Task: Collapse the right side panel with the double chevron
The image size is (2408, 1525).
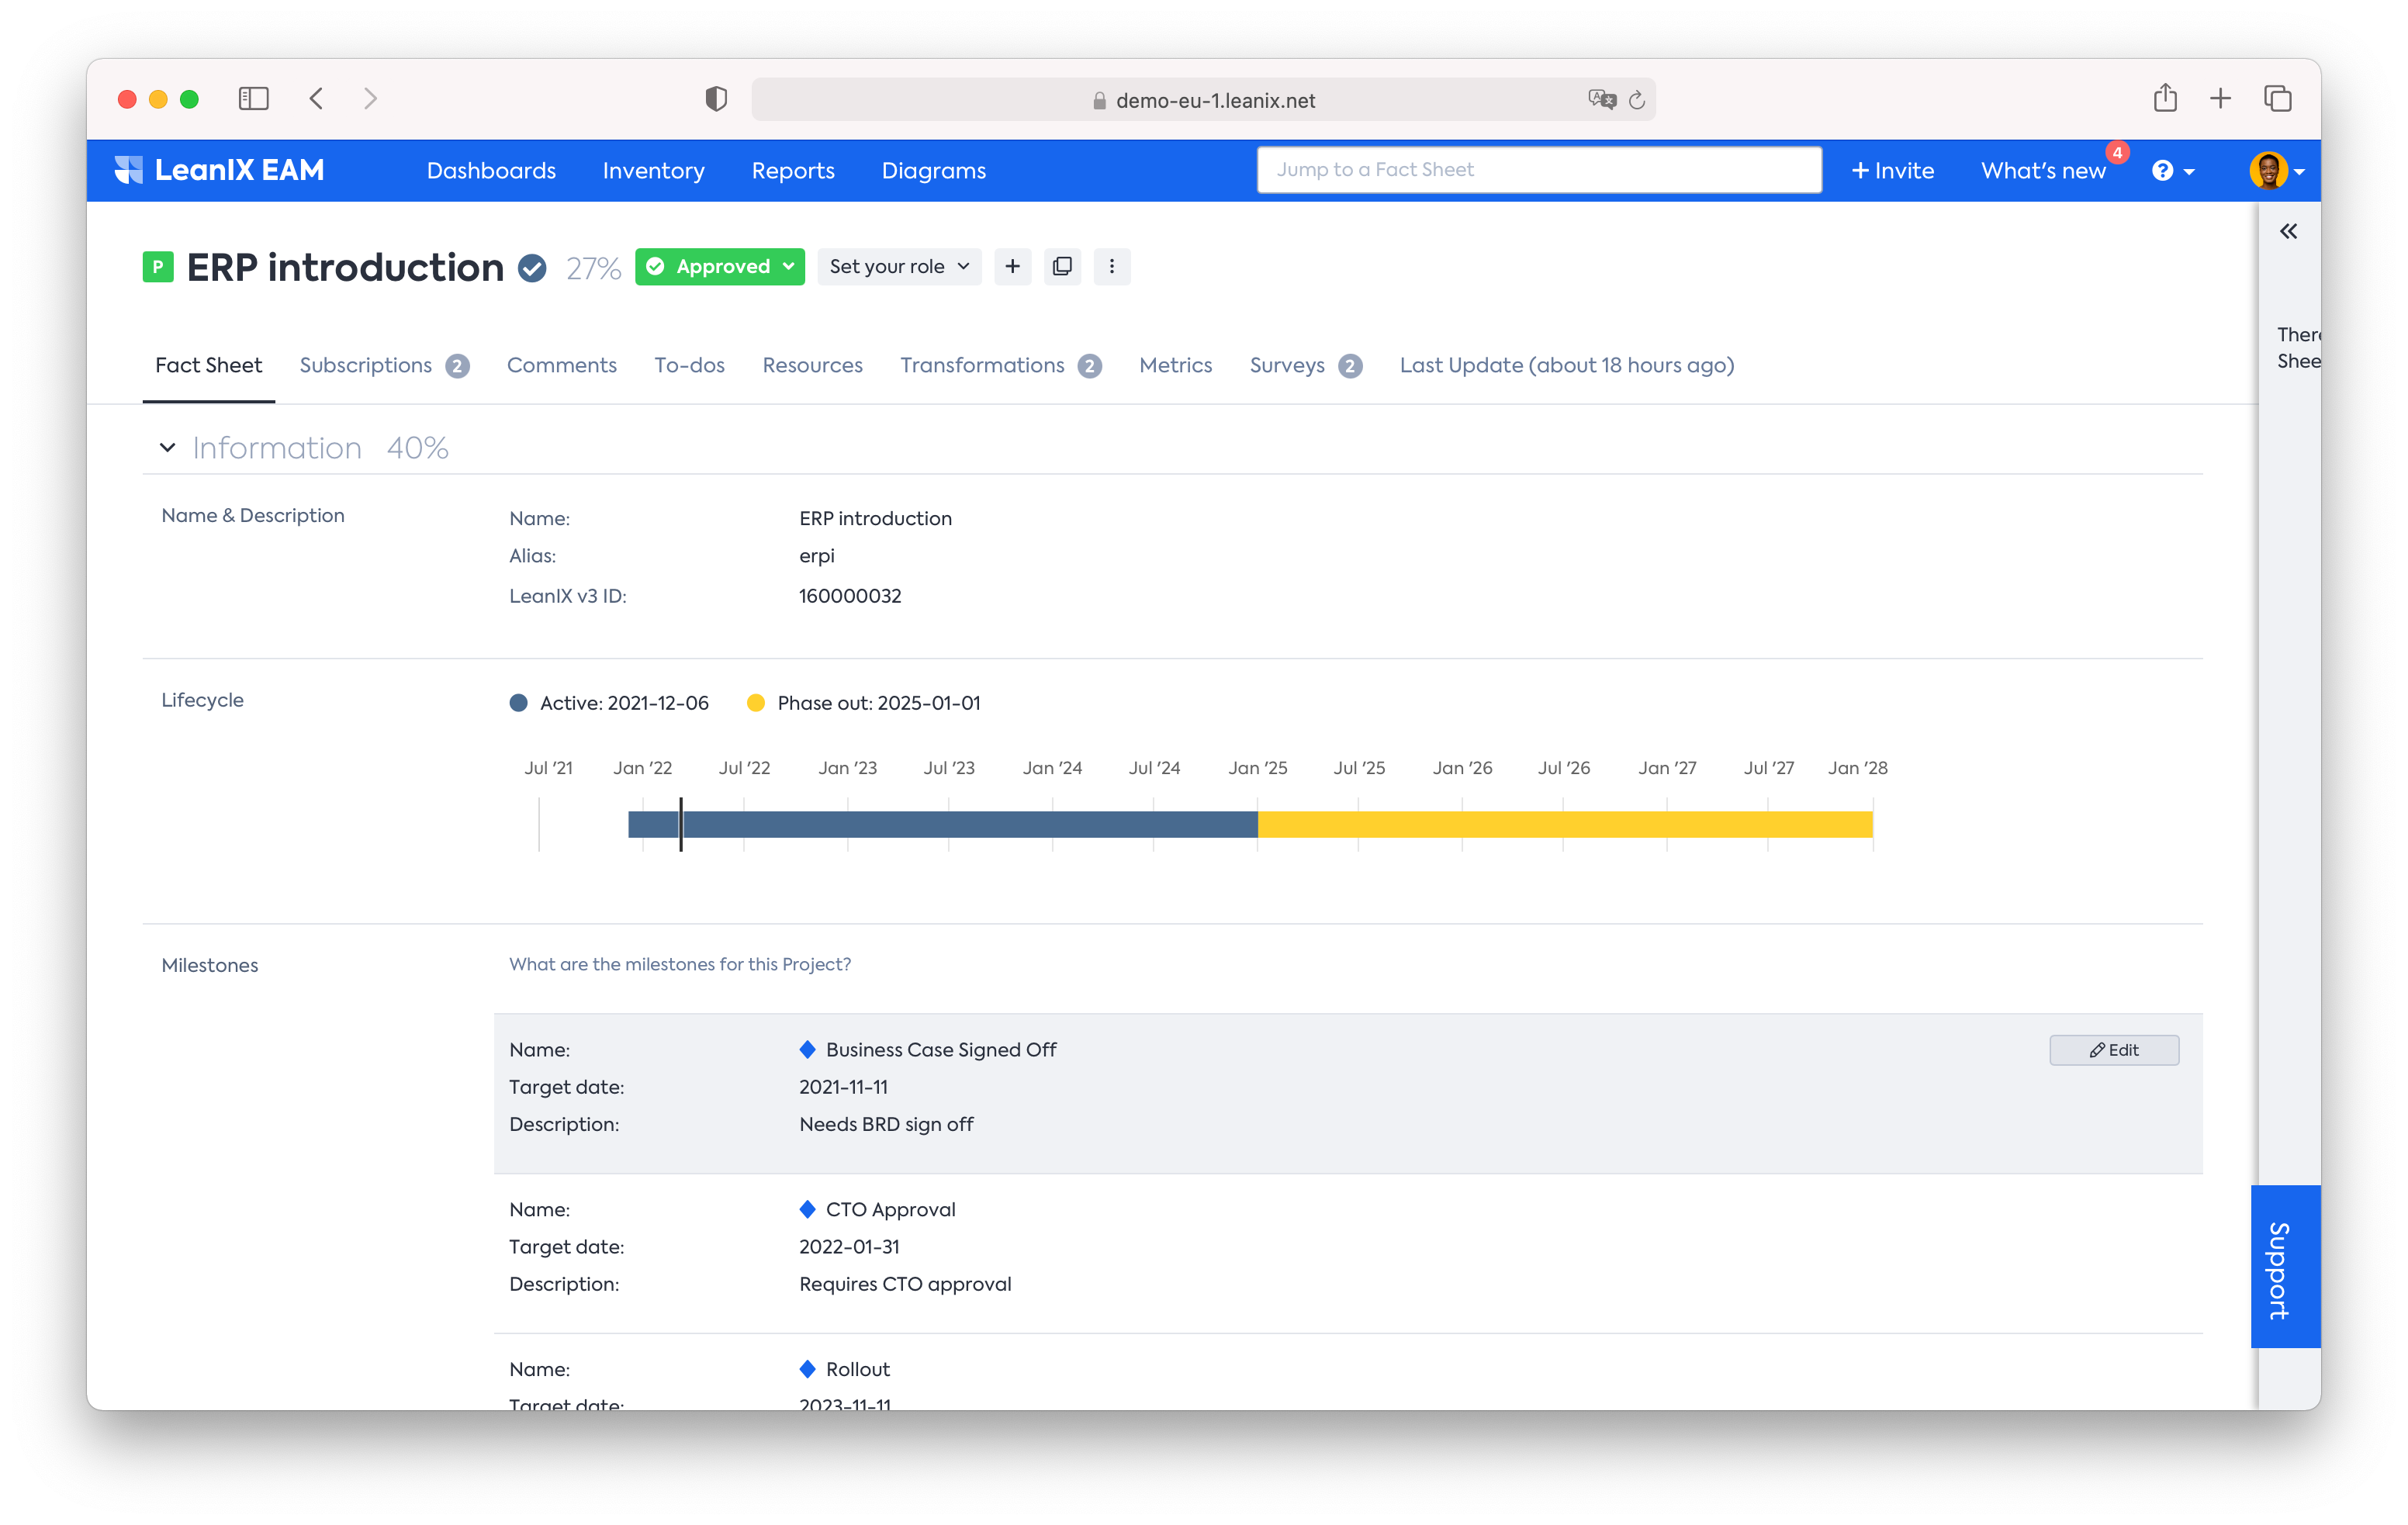Action: pos(2288,231)
